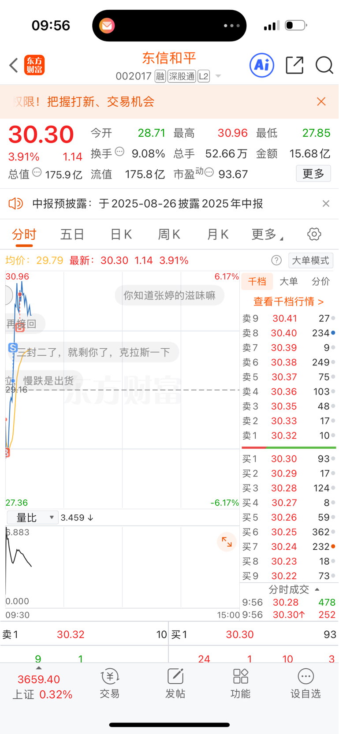Toggle 大单模式 button
The height and width of the screenshot is (734, 339).
(311, 260)
